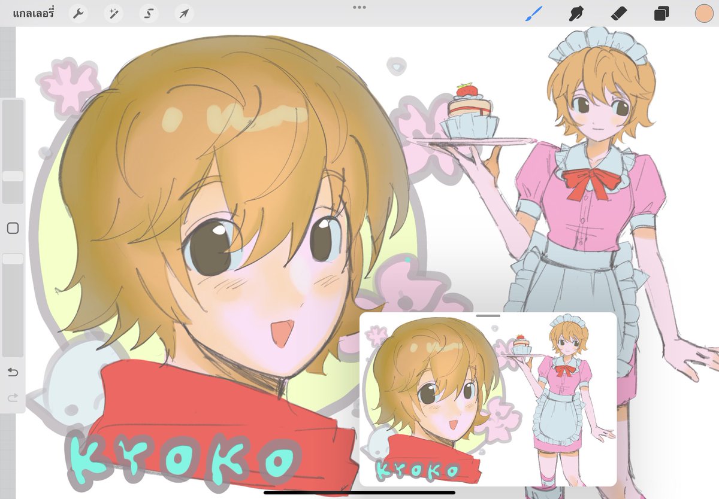This screenshot has width=719, height=499.
Task: Activate the Transform arrow tool
Action: [184, 13]
